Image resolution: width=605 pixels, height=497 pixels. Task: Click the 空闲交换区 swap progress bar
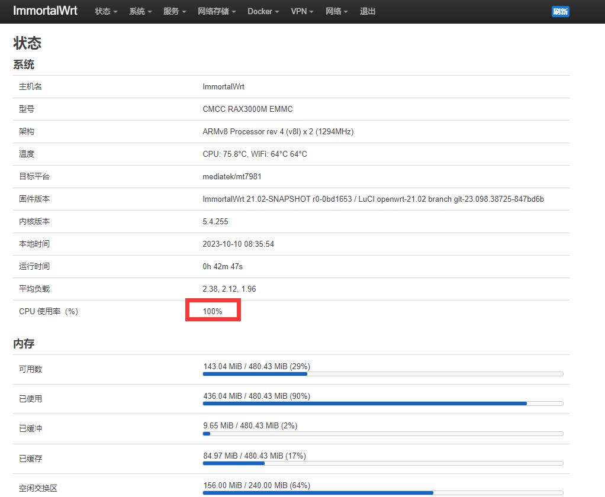point(382,491)
